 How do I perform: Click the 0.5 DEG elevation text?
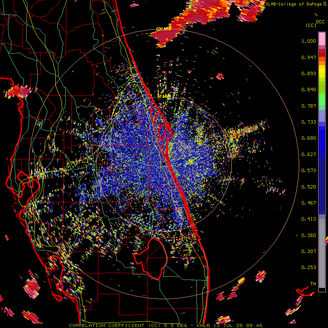(x=176, y=325)
